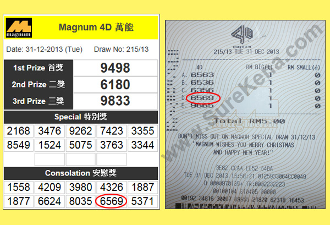
Task: Click special number 3763
Action: (x=112, y=145)
